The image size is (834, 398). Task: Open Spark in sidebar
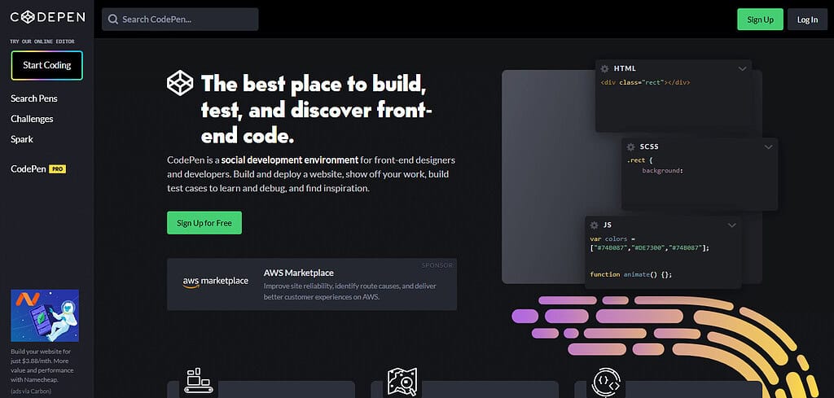[x=22, y=139]
